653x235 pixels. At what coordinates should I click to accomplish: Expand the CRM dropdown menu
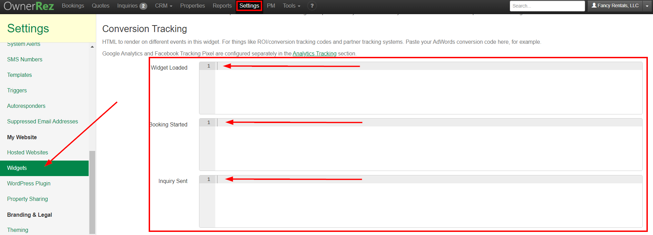pos(164,6)
